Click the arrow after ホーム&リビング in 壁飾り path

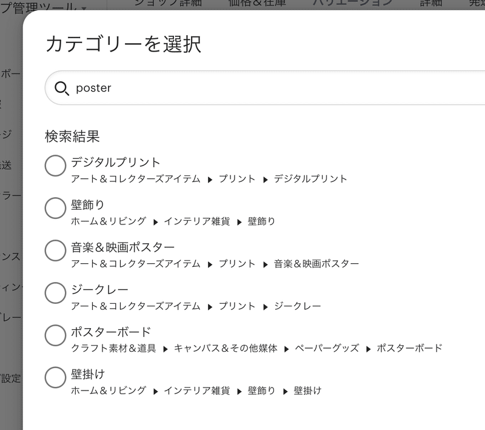pos(156,222)
